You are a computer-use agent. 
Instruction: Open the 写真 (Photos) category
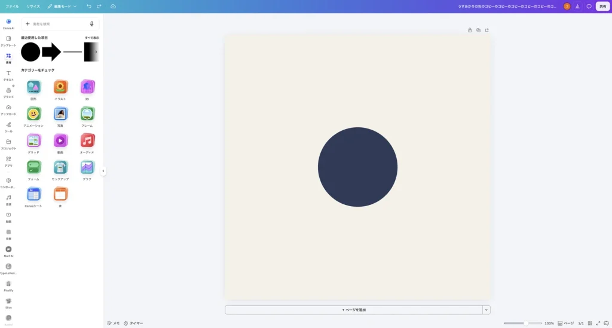pyautogui.click(x=60, y=117)
